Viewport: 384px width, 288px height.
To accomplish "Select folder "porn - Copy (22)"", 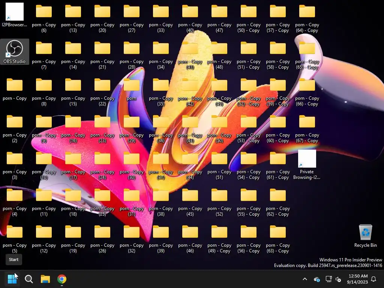I will pyautogui.click(x=102, y=92).
